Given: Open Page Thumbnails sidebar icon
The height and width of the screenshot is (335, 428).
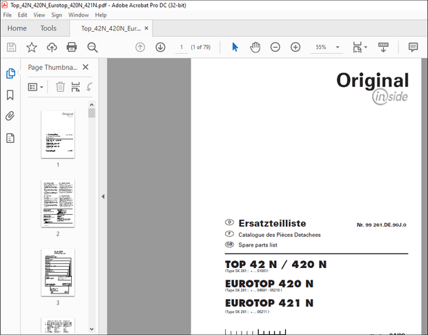Looking at the screenshot, I should click(x=10, y=73).
